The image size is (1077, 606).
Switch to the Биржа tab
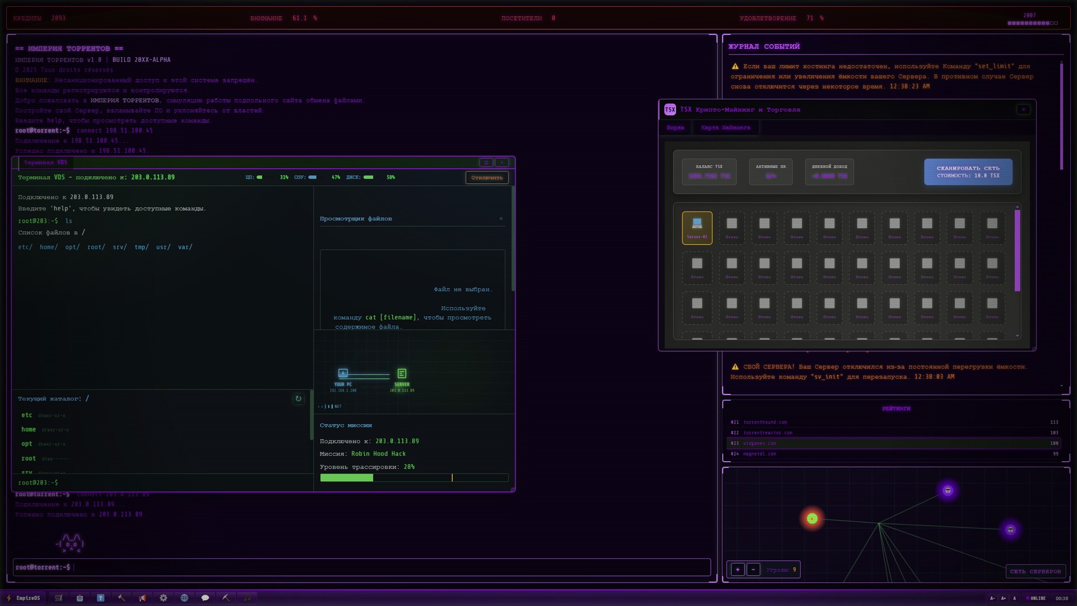point(676,127)
